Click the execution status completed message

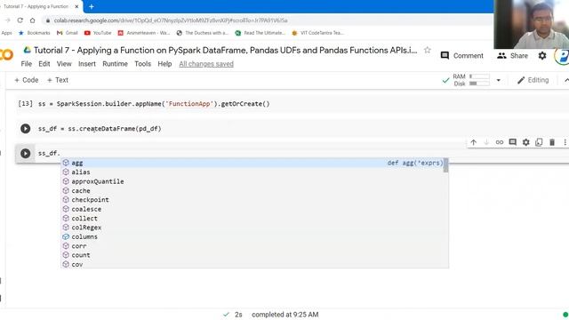point(284,315)
